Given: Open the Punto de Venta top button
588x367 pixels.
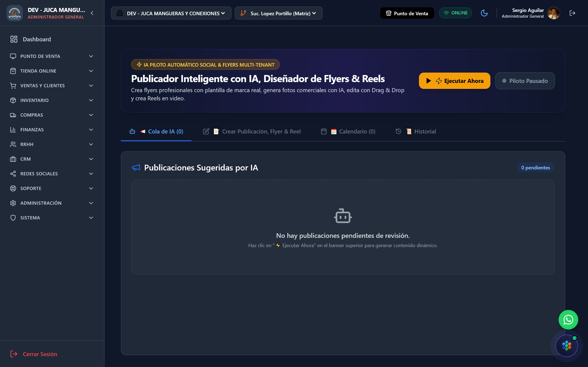Looking at the screenshot, I should pyautogui.click(x=407, y=13).
